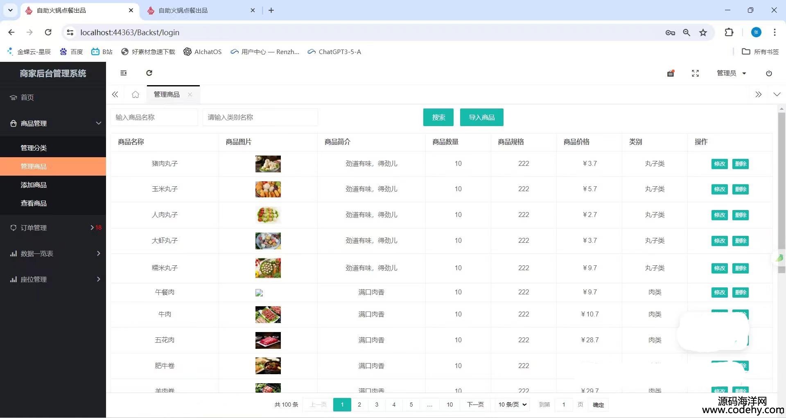Go to page 5 in pagination

click(411, 404)
